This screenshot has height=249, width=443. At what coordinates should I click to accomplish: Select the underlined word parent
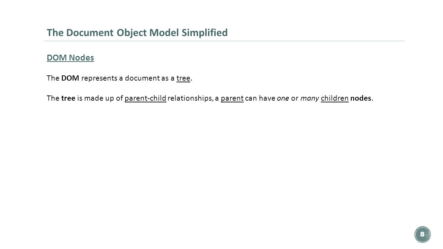[x=232, y=99]
